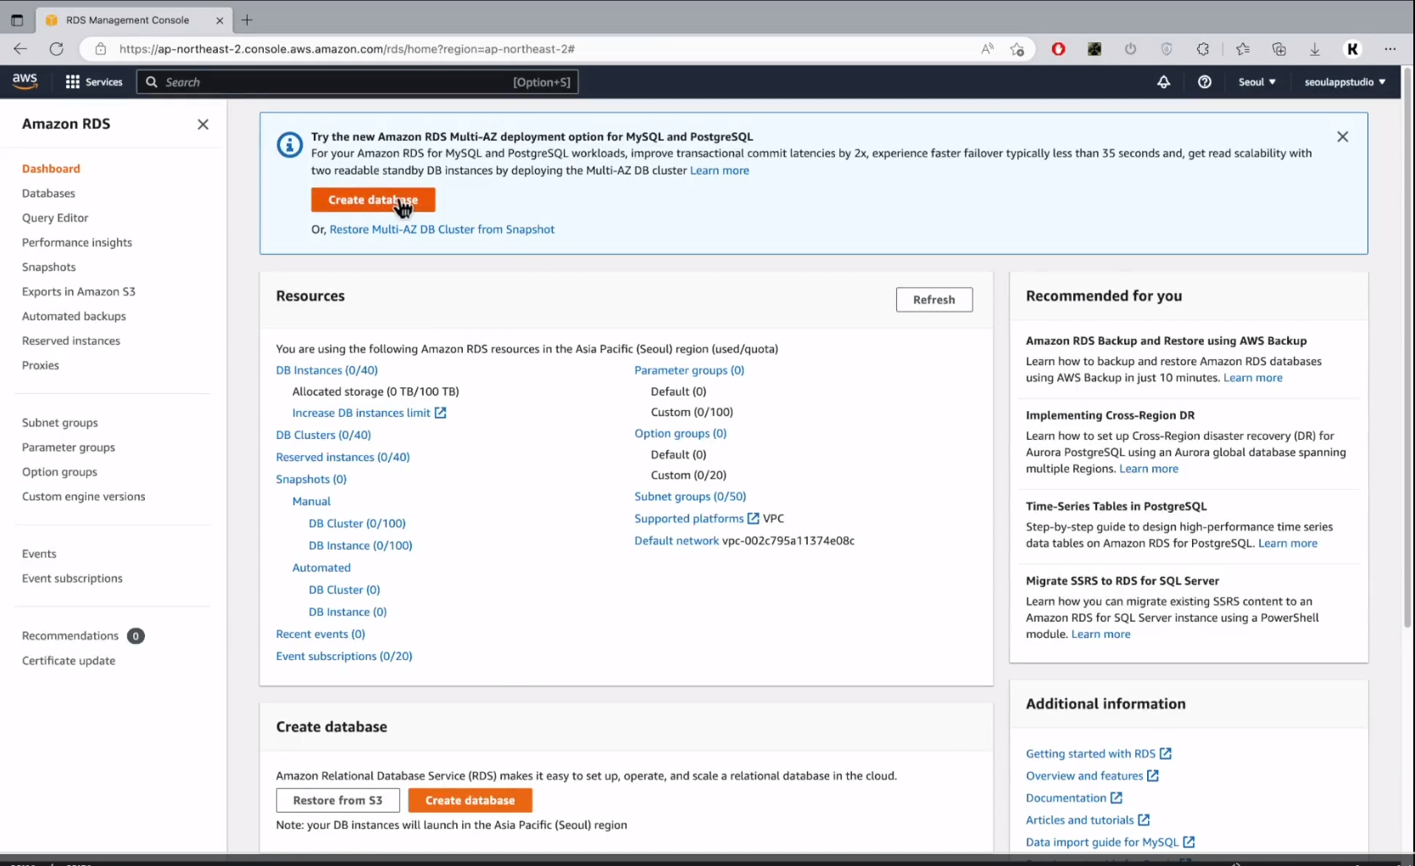Add page to favorites star icon

(1017, 49)
